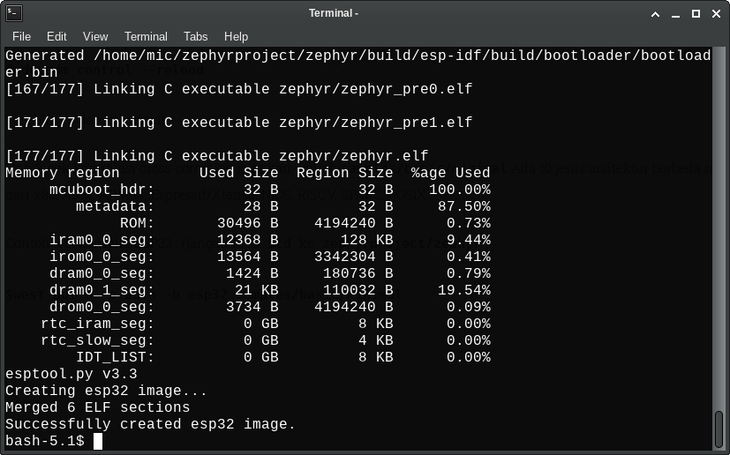Click the 'Successfully created esp32 image.' line

pyautogui.click(x=150, y=424)
